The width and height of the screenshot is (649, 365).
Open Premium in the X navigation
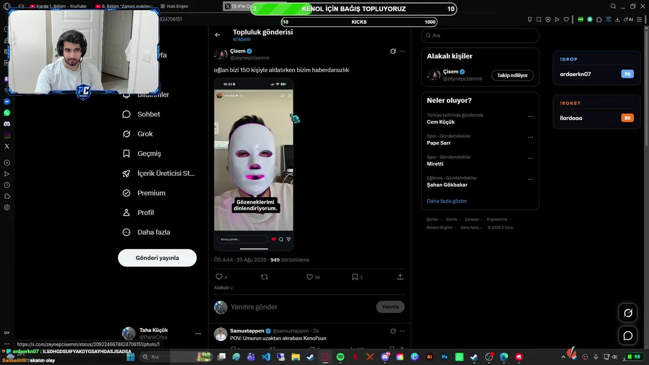pyautogui.click(x=144, y=193)
